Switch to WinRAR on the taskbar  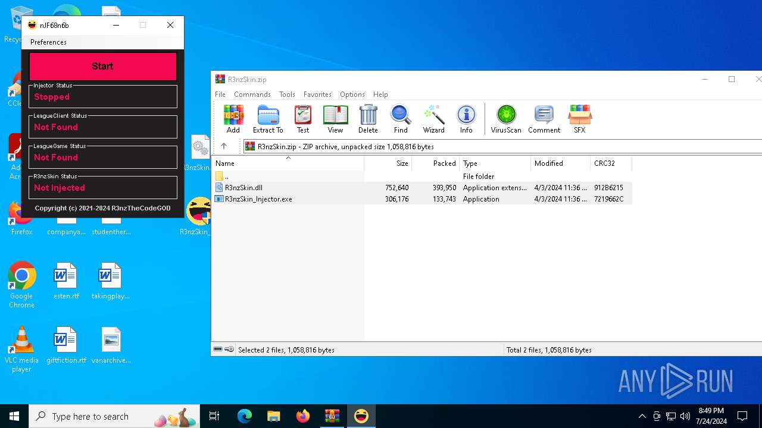point(332,416)
